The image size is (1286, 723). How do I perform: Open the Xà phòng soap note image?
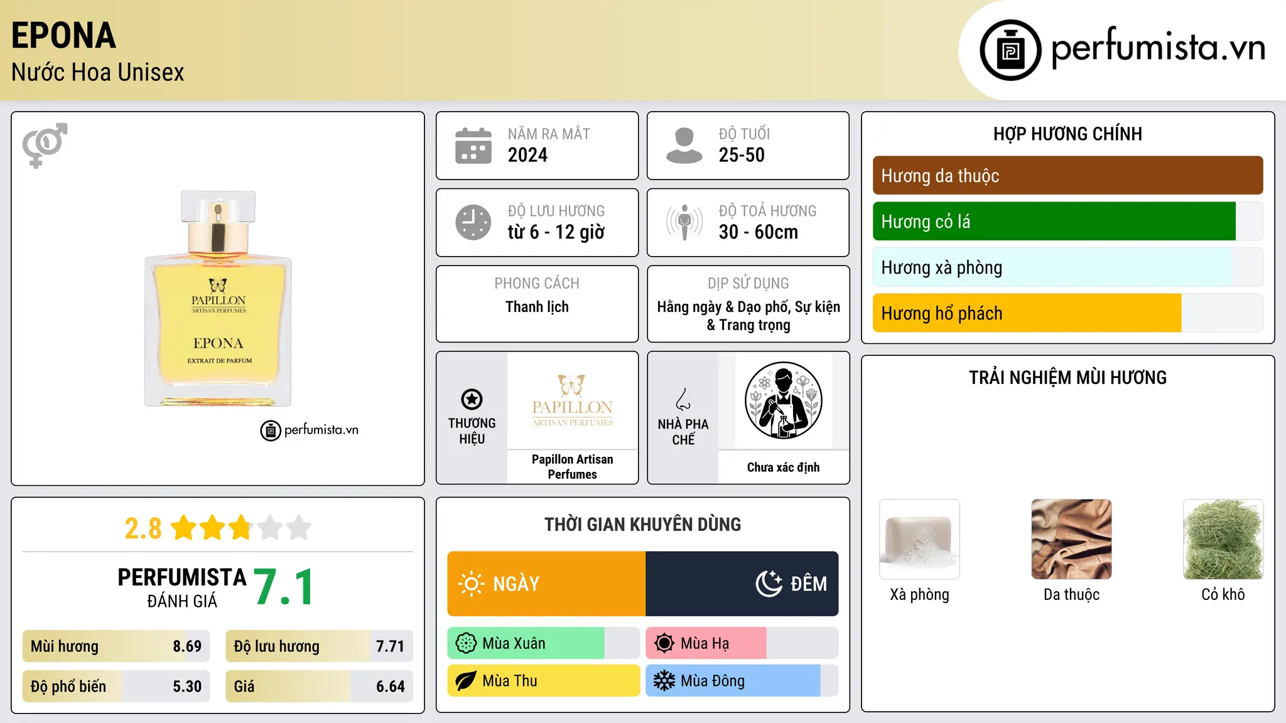[919, 539]
